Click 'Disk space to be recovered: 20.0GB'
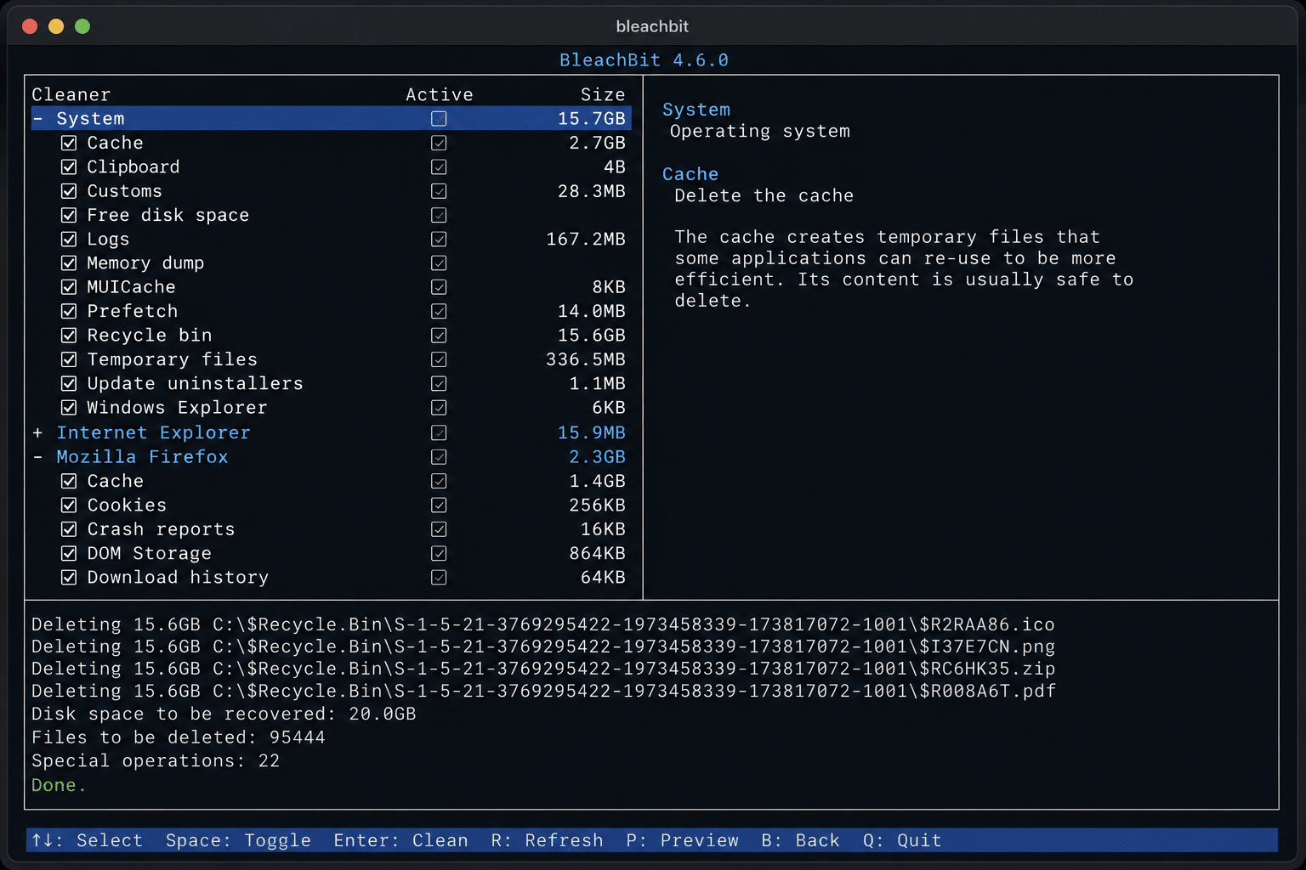The width and height of the screenshot is (1306, 870). tap(224, 714)
